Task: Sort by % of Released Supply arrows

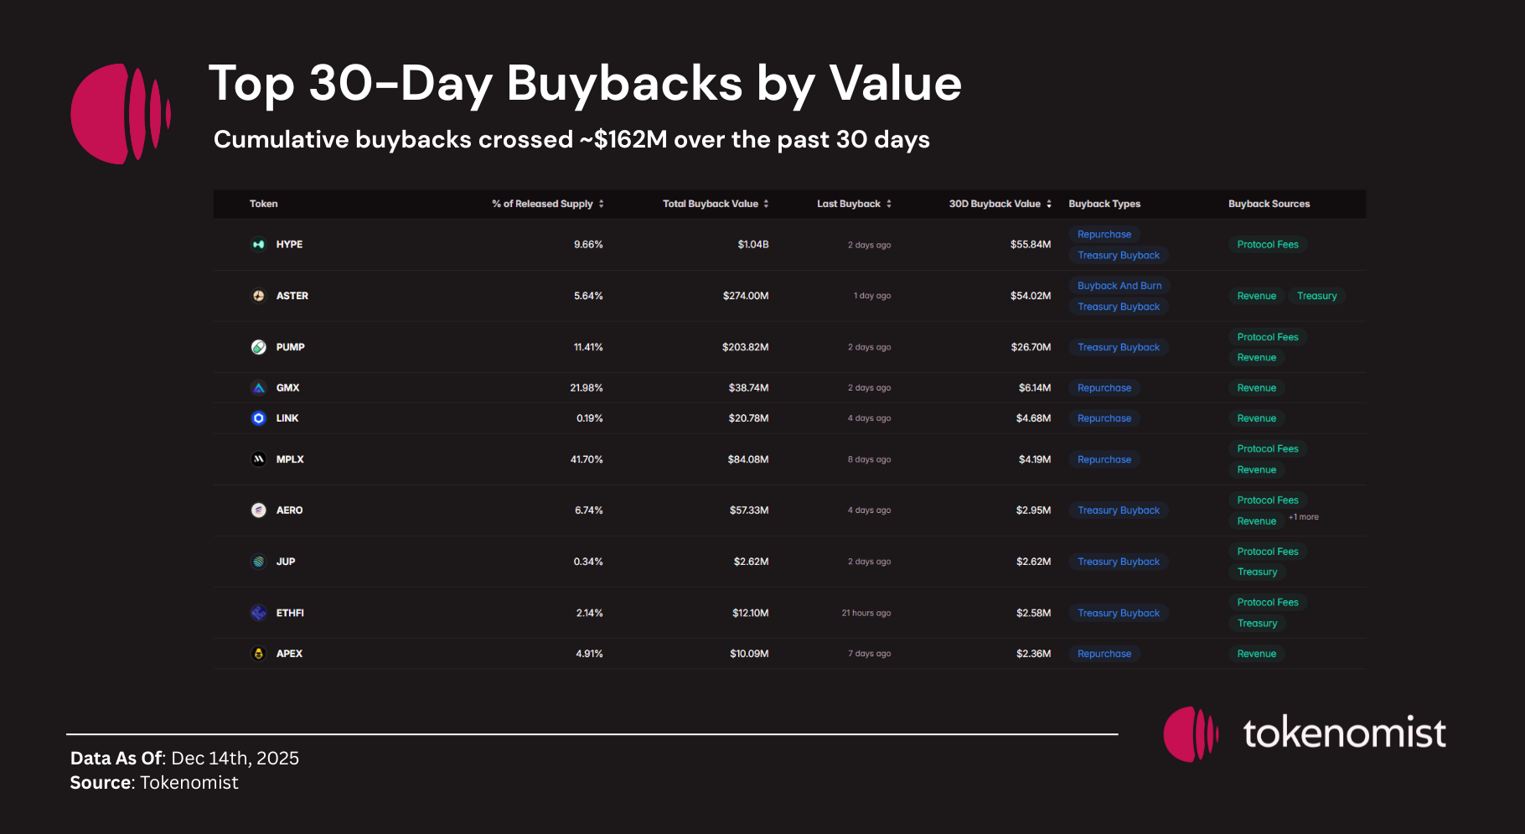Action: point(602,204)
